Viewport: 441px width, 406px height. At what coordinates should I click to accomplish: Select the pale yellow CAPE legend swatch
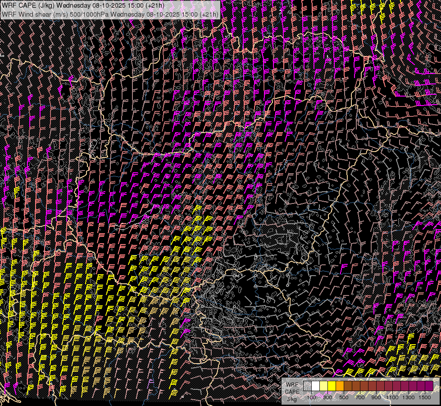tap(324, 386)
